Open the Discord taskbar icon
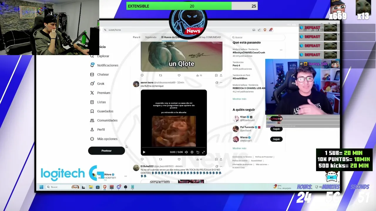Screen dimensions: 376x211 119,187
